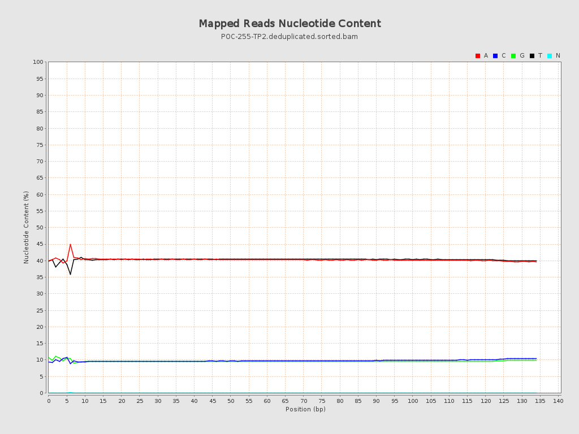This screenshot has width=579, height=434.
Task: Click the legend label 'G'
Action: pos(522,56)
